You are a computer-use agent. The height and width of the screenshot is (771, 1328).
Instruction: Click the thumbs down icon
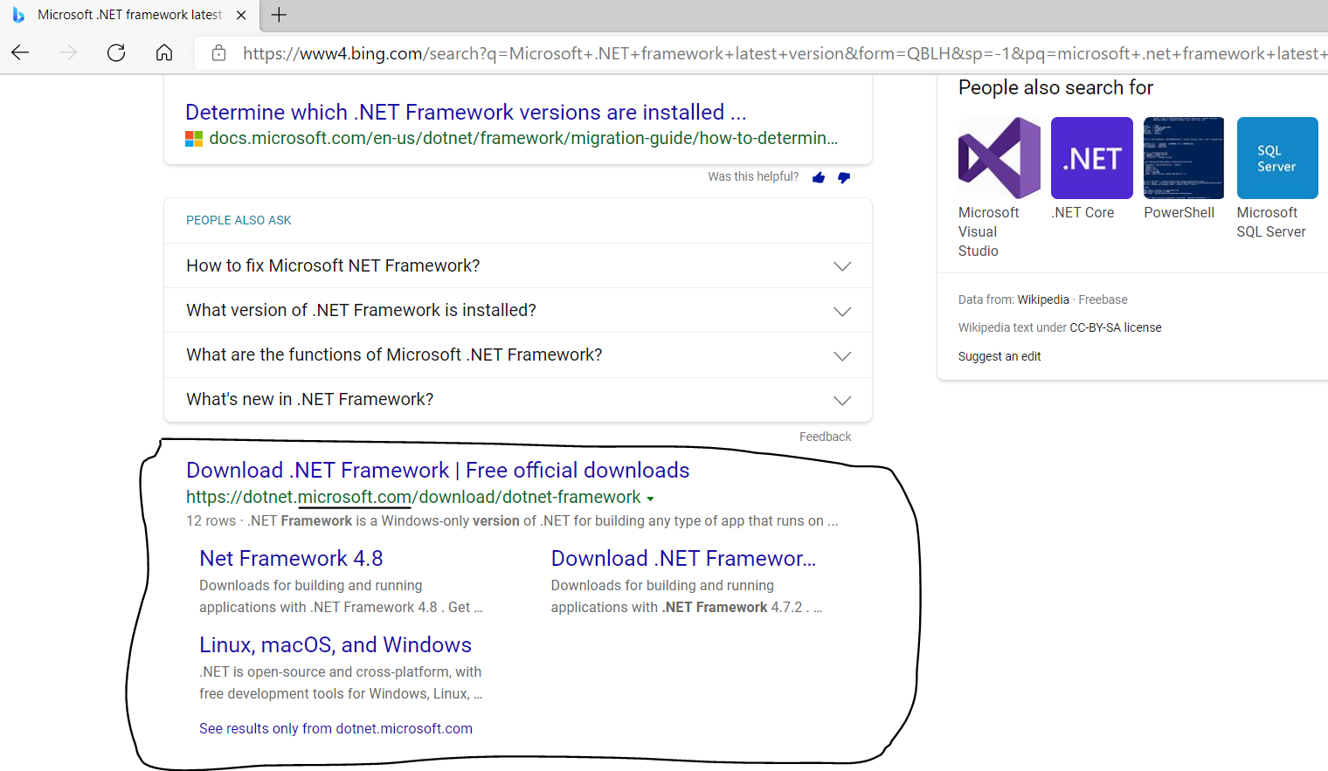(x=844, y=177)
